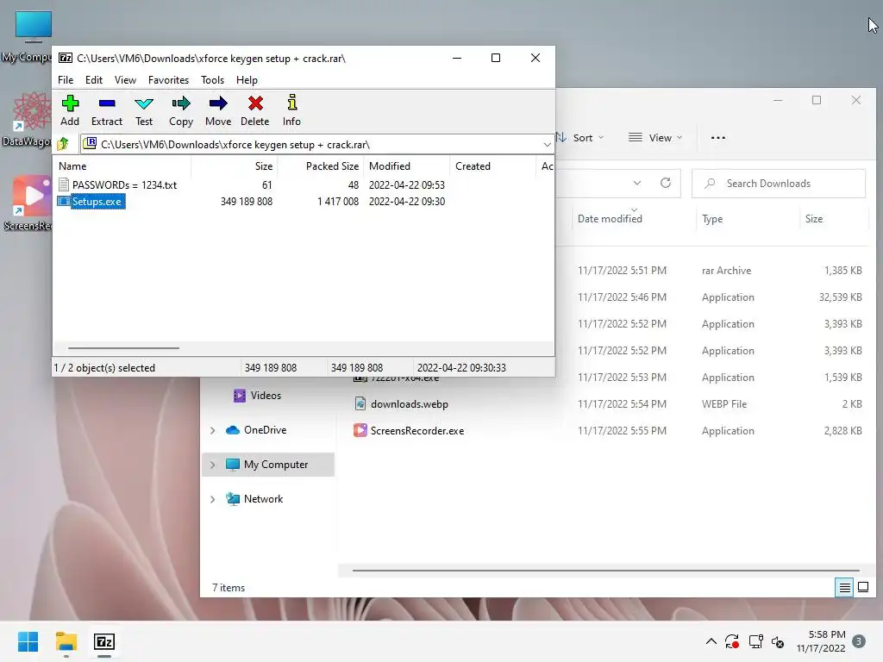Image resolution: width=883 pixels, height=662 pixels.
Task: Sort archive by Packed Size column
Action: [321, 166]
